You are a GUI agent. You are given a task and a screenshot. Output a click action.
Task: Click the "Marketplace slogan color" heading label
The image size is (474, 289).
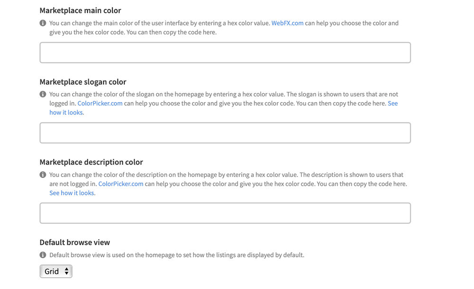[x=83, y=82]
